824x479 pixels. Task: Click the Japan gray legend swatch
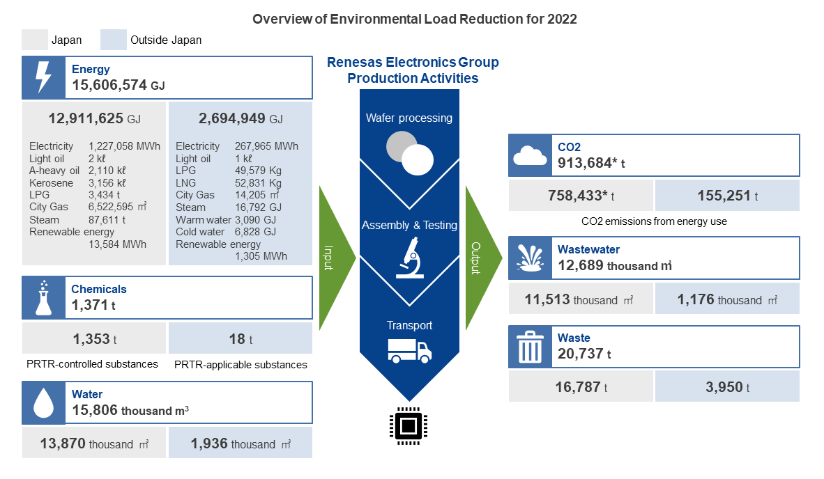coord(35,40)
